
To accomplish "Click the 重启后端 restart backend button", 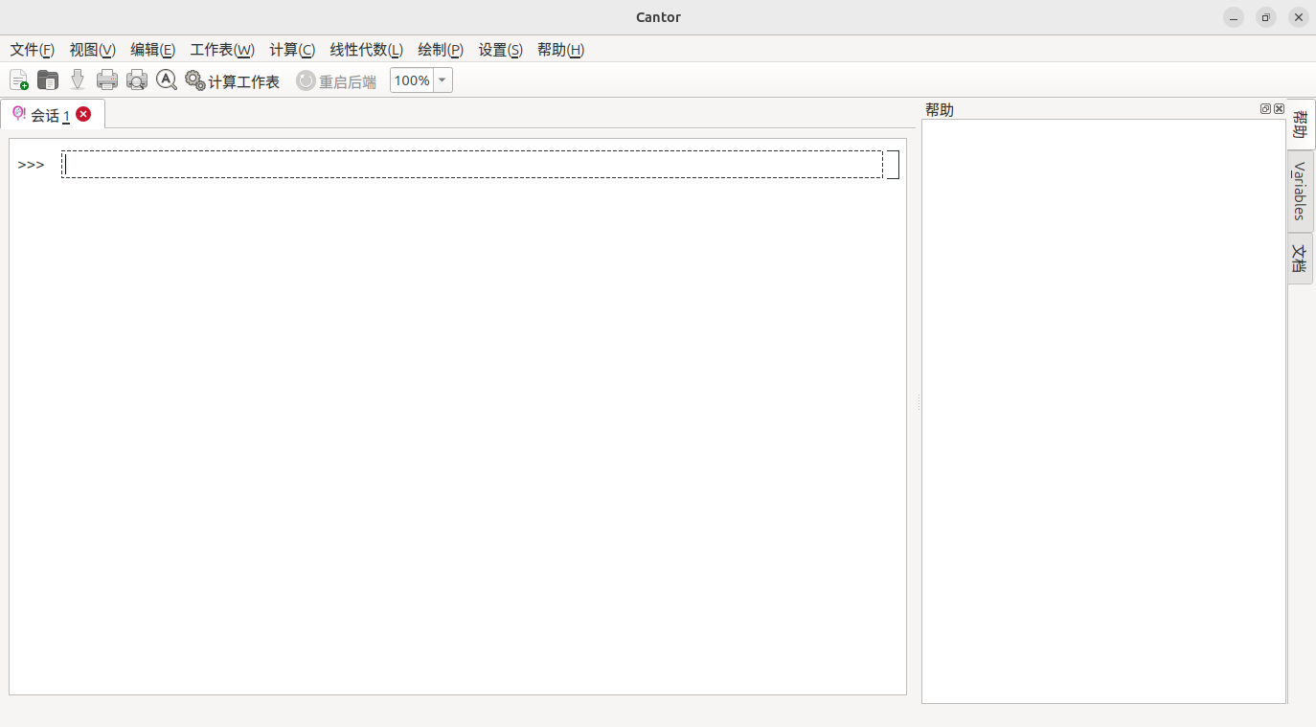I will tap(336, 81).
